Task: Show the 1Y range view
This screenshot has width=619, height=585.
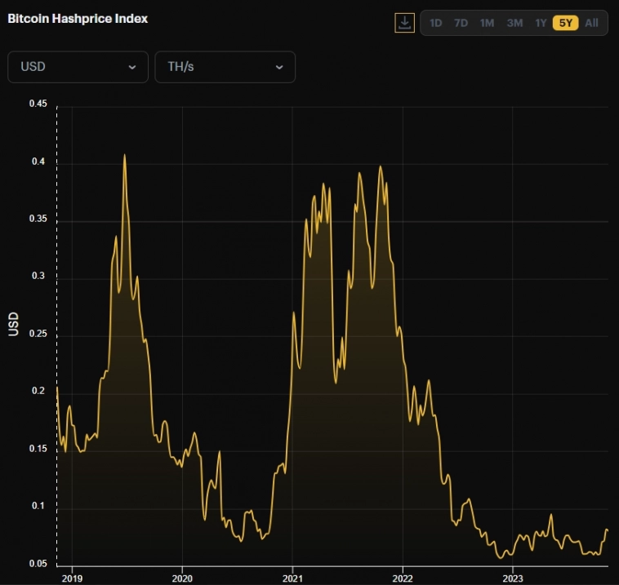Action: coord(541,23)
